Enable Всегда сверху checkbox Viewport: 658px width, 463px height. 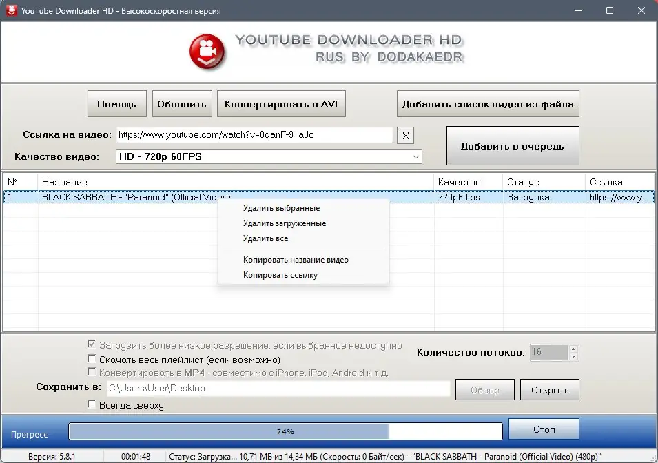[x=92, y=404]
